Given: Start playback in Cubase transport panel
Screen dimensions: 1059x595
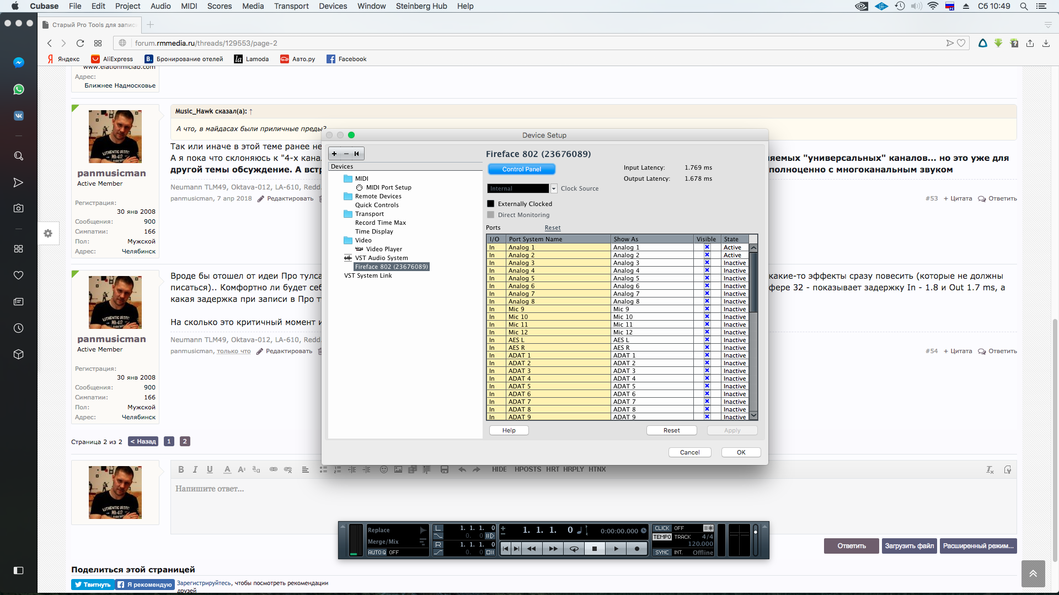Looking at the screenshot, I should click(x=616, y=549).
